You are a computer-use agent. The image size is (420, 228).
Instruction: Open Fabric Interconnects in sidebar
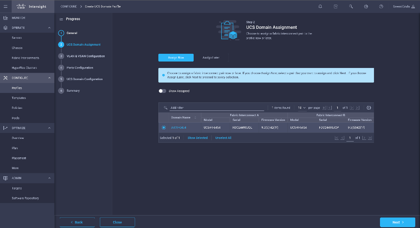(x=25, y=58)
